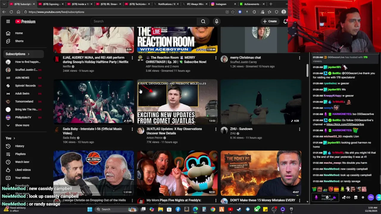Open the browser profile avatar
The image size is (381, 214).
point(284,12)
